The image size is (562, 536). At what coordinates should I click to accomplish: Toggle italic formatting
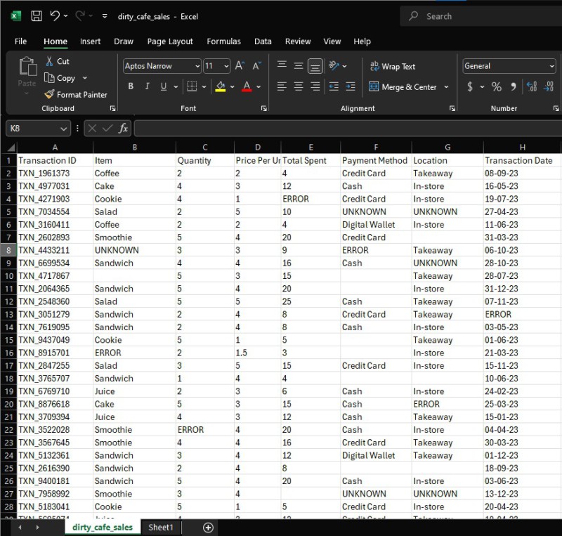(147, 86)
